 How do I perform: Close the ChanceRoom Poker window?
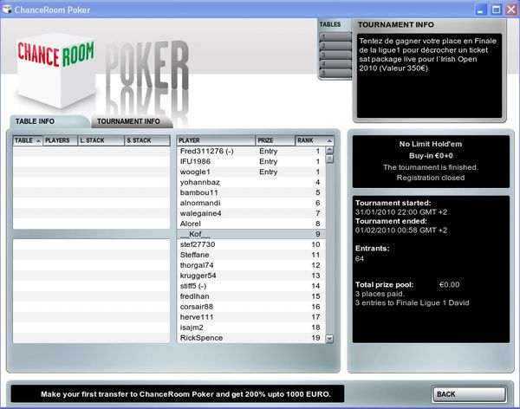point(511,10)
